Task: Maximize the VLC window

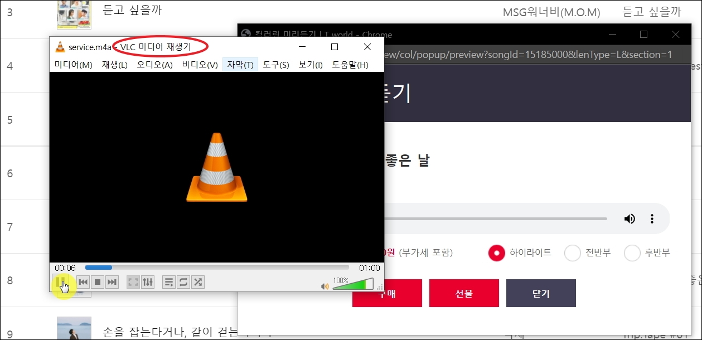Action: tap(335, 47)
